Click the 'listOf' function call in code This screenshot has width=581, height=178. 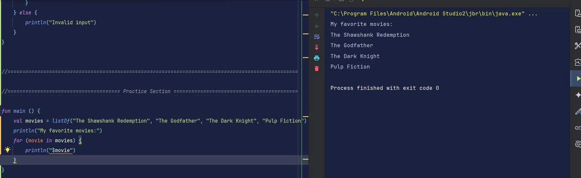(61, 121)
